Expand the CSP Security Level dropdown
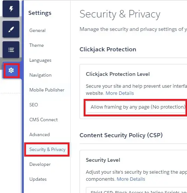 (136, 190)
